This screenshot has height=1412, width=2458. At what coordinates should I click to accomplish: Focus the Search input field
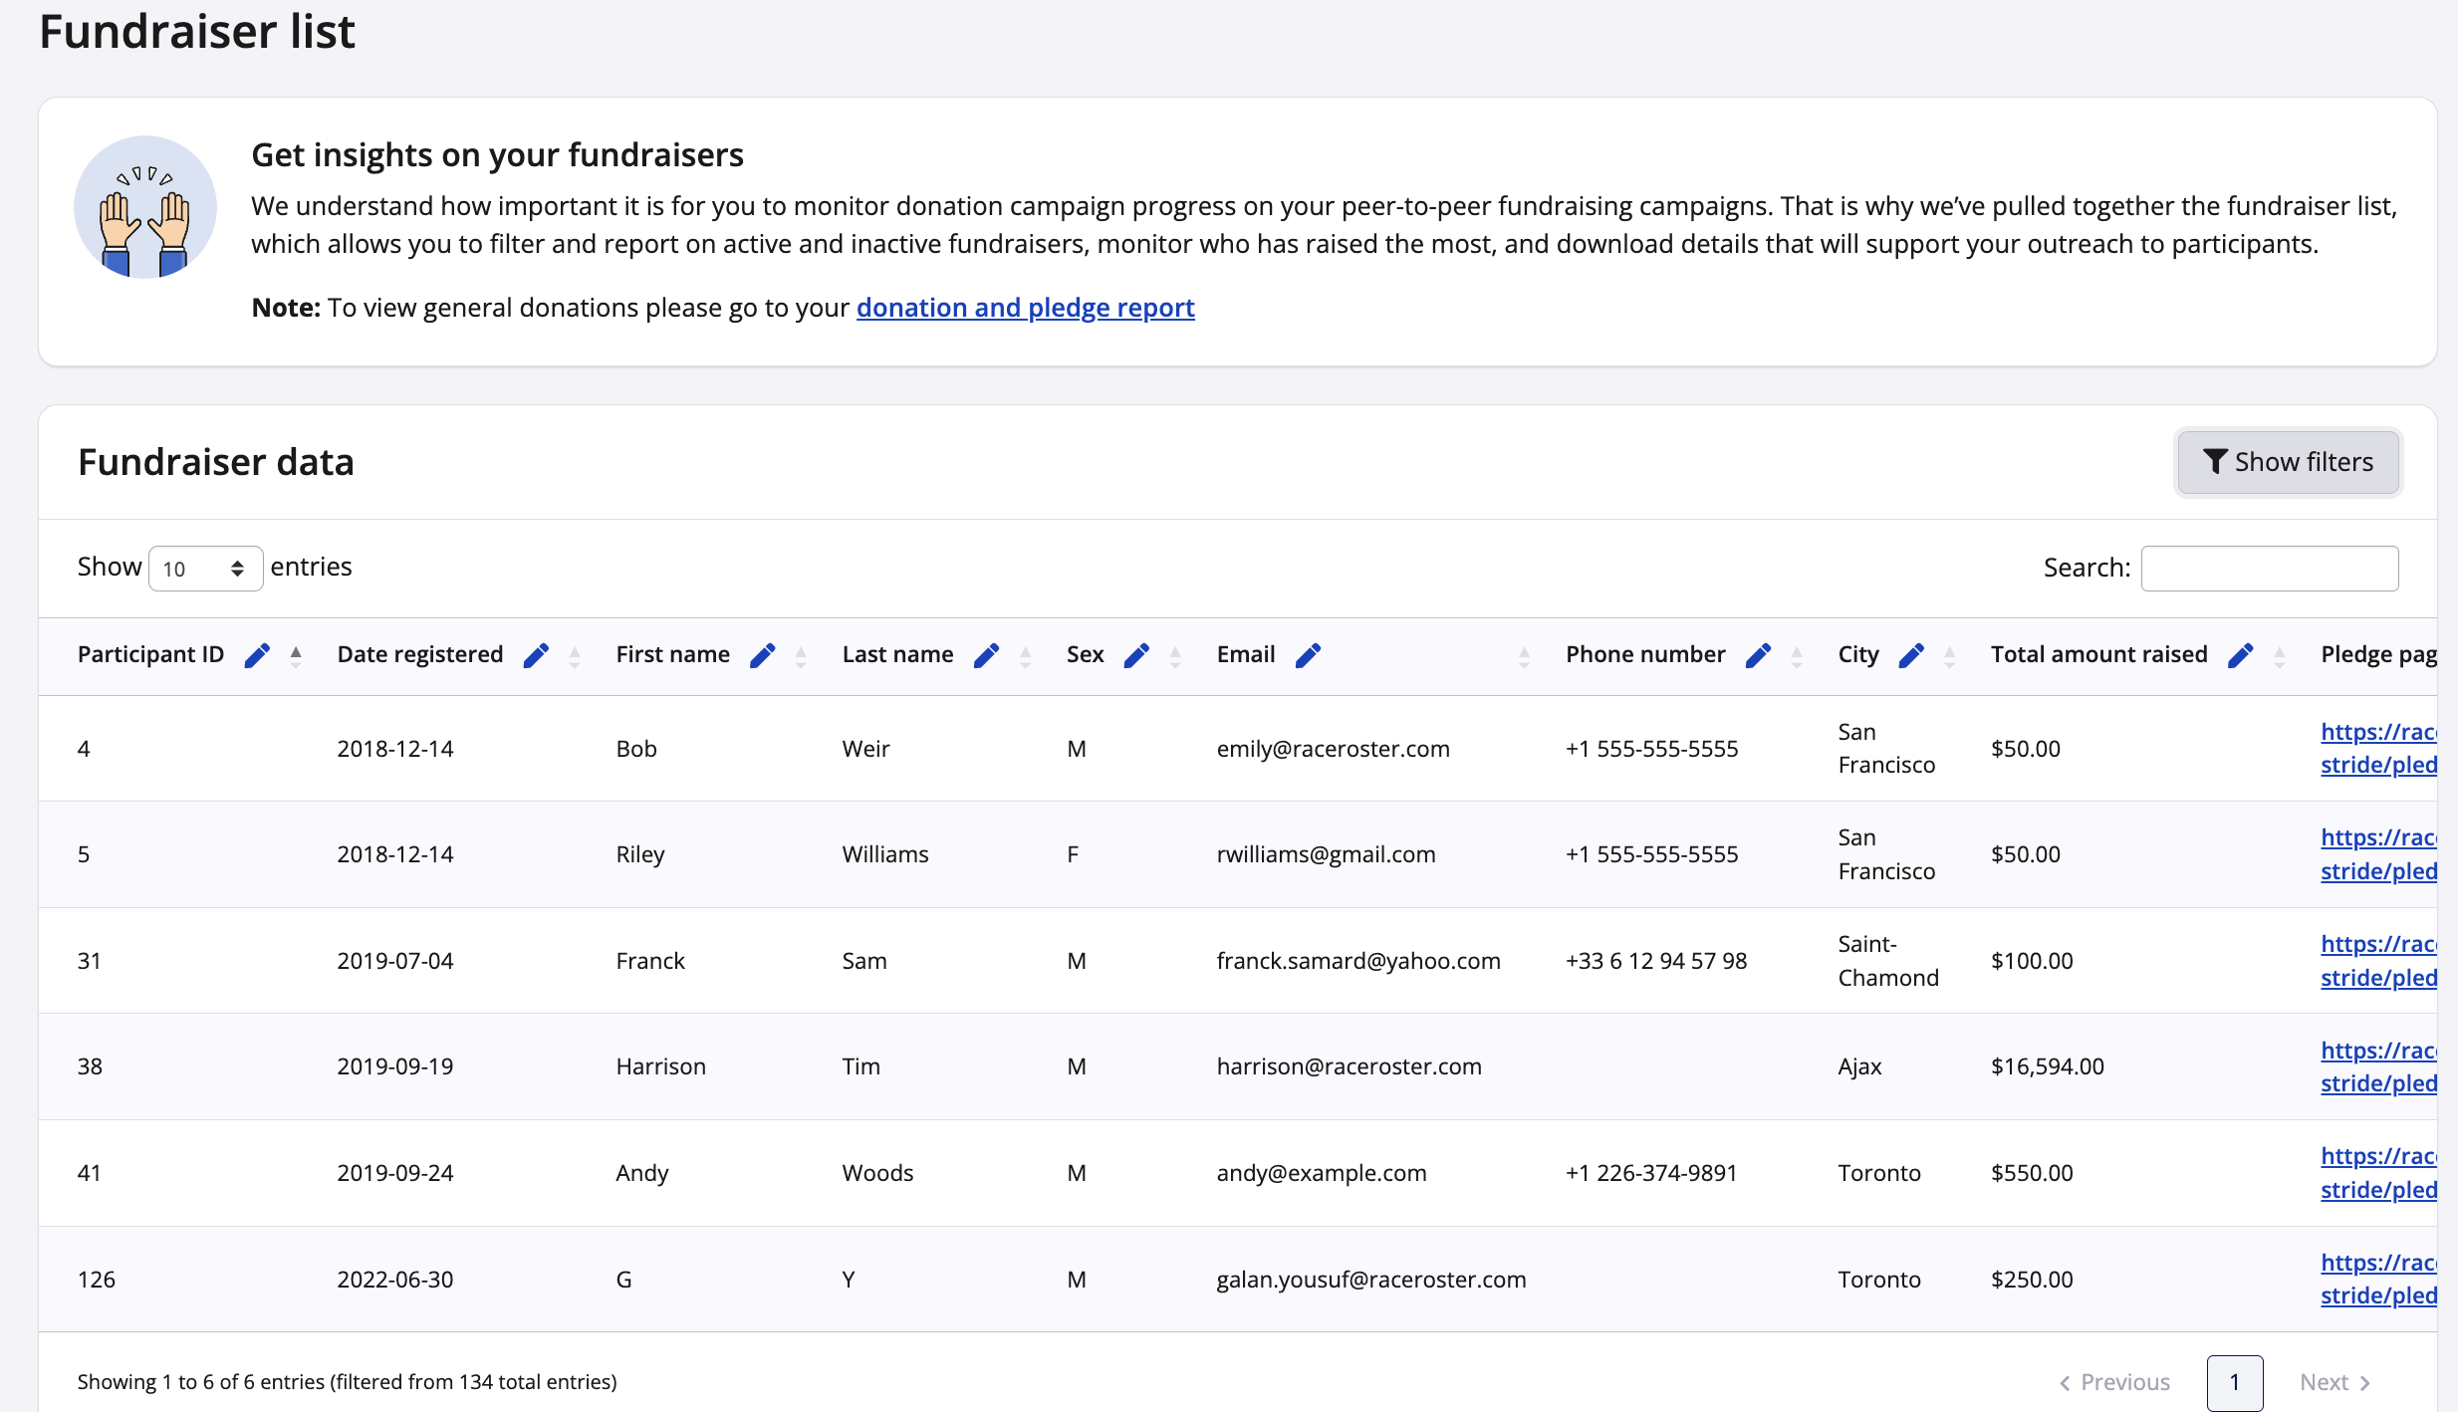pos(2269,569)
